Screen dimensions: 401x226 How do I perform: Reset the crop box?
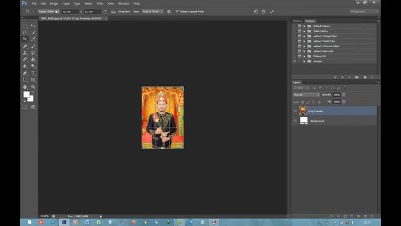tap(256, 11)
